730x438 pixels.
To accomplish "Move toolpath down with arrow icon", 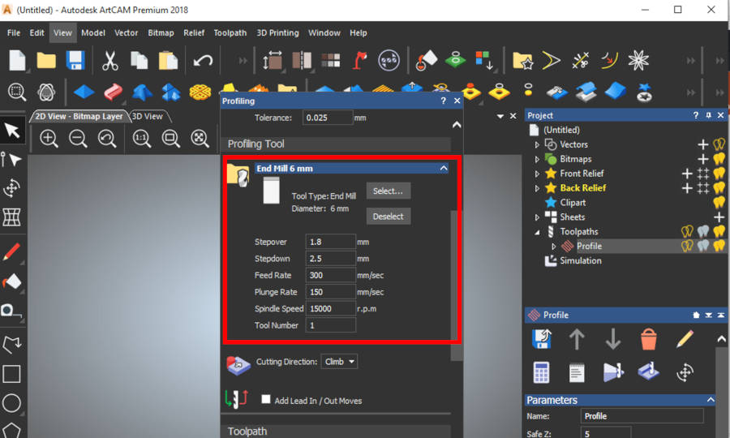I will tap(612, 339).
